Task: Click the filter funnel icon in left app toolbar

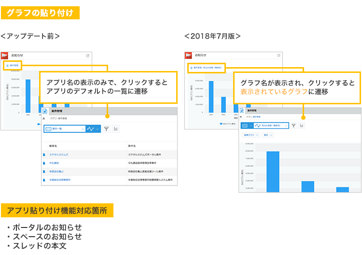Action: (x=106, y=129)
